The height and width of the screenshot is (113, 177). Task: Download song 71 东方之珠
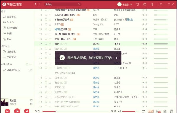[x=50, y=15]
